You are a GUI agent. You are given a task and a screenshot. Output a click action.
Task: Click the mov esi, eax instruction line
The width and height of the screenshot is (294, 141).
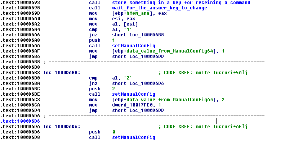click(x=112, y=19)
